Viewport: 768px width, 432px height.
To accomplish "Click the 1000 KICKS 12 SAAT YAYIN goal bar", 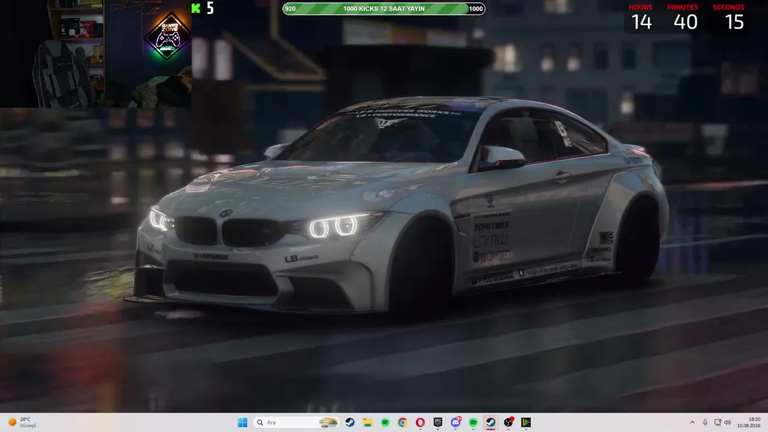I will 384,8.
